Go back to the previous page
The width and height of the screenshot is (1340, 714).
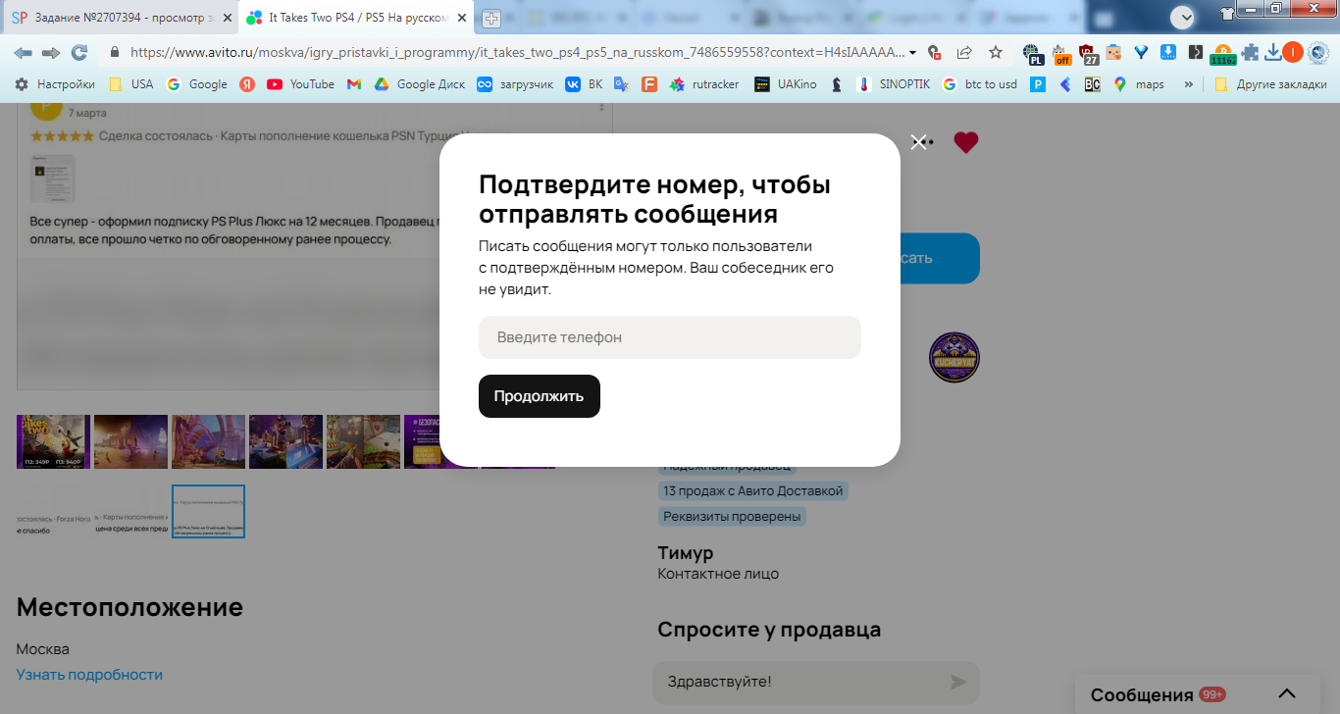click(x=23, y=52)
